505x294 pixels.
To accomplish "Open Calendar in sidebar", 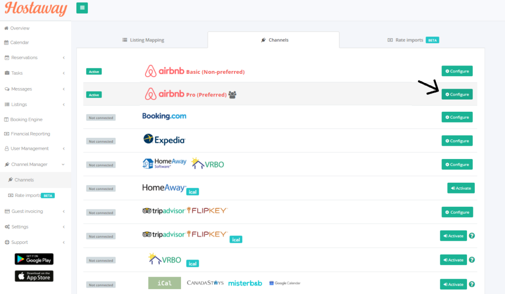I will coord(16,42).
